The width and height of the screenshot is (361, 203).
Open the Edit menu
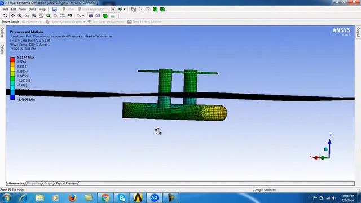tap(14, 9)
